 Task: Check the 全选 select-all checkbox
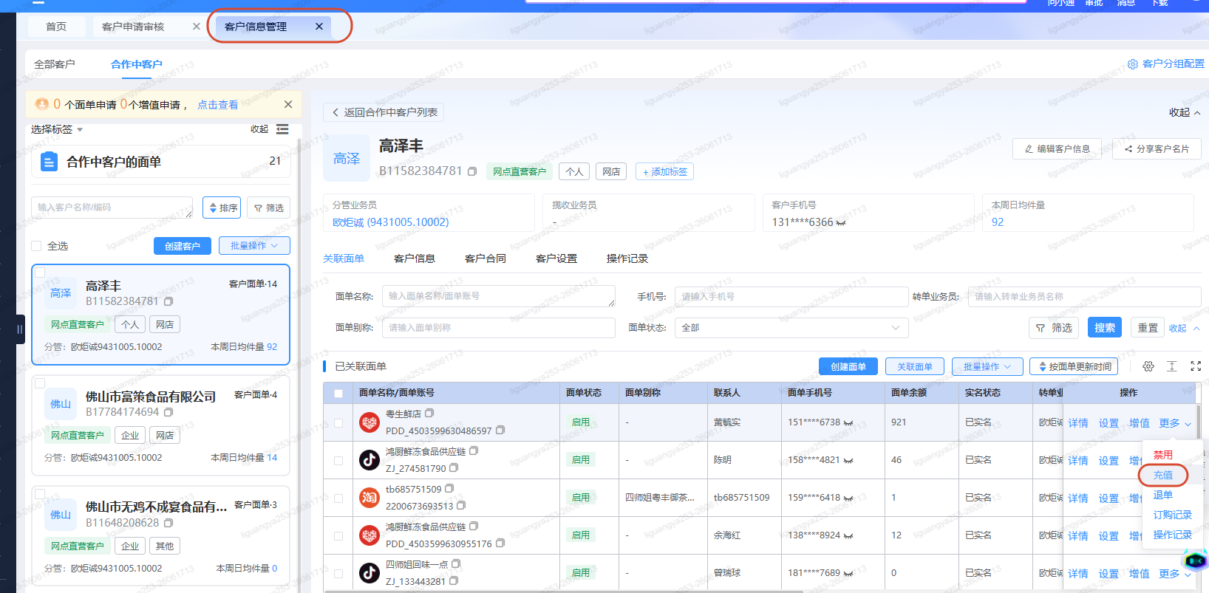tap(36, 246)
